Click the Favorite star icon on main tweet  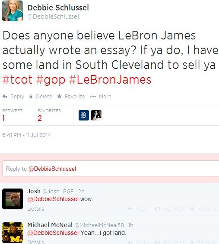pos(59,97)
